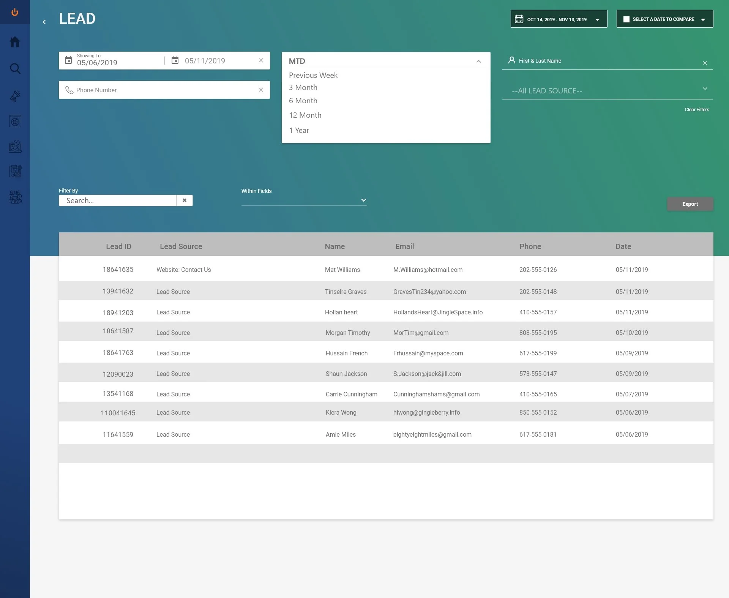This screenshot has width=729, height=598.
Task: Tick the Select a Date to Compare checkbox
Action: 626,19
